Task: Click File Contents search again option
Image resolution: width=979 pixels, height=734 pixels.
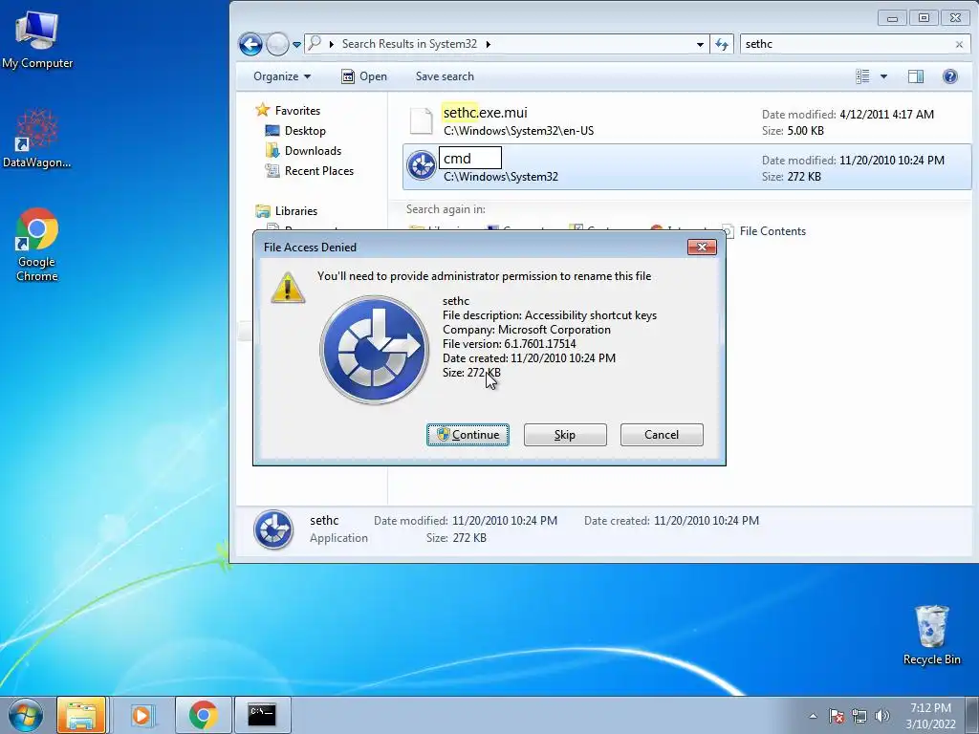Action: [x=763, y=231]
